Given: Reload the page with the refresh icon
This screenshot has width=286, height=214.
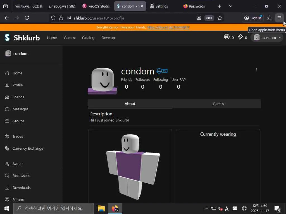Looking at the screenshot, I should pos(27,18).
